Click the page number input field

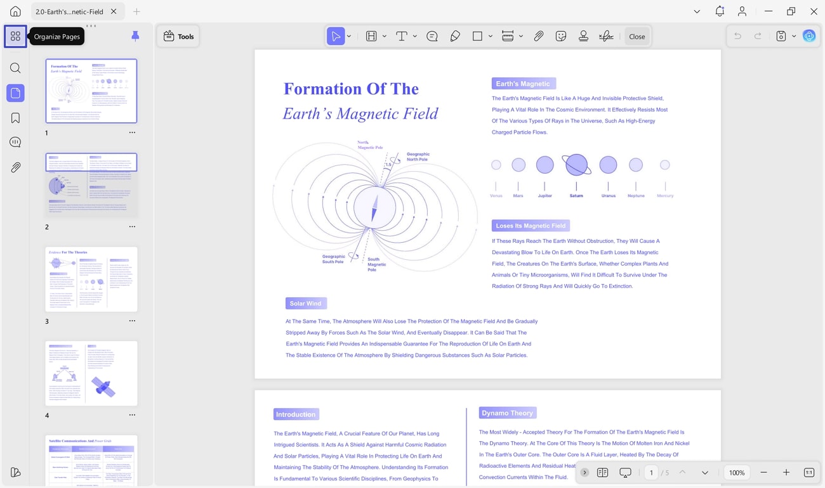[652, 473]
